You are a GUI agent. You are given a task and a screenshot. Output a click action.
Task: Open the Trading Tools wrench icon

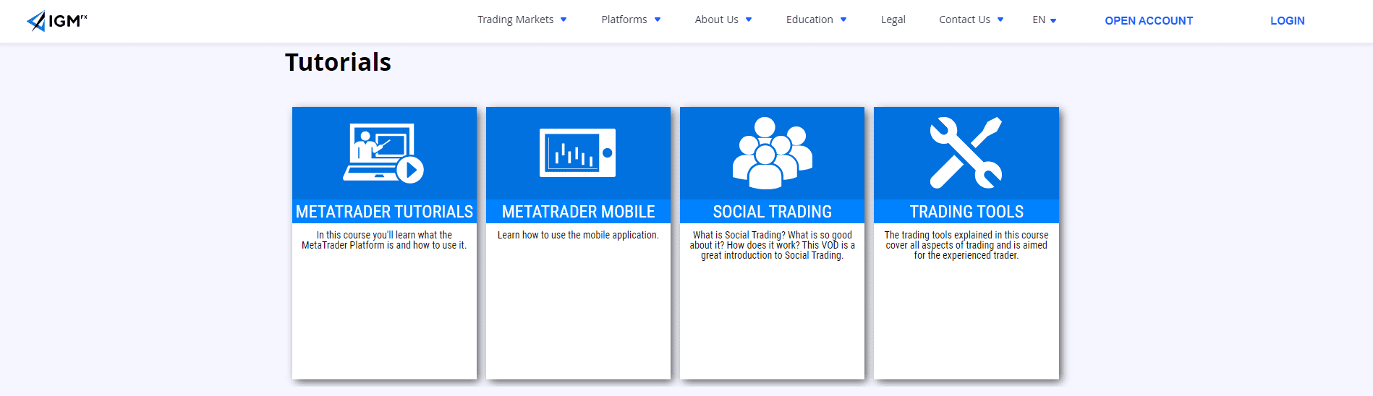point(966,152)
